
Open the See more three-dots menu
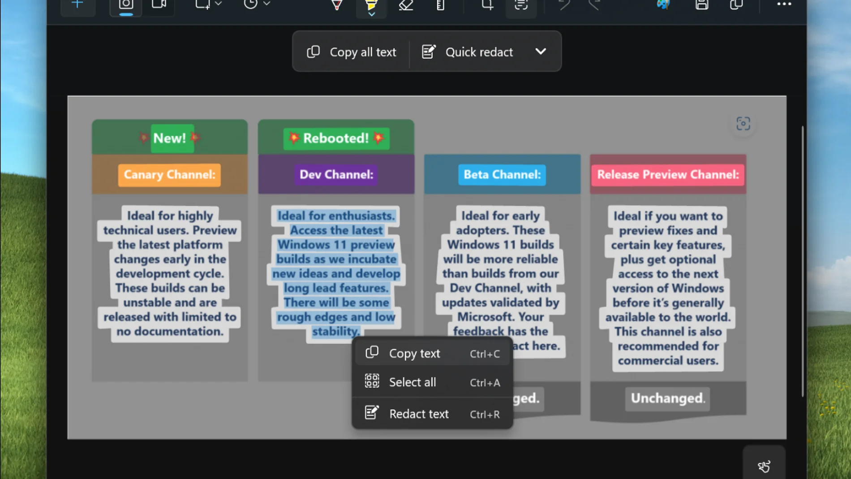[x=784, y=4]
